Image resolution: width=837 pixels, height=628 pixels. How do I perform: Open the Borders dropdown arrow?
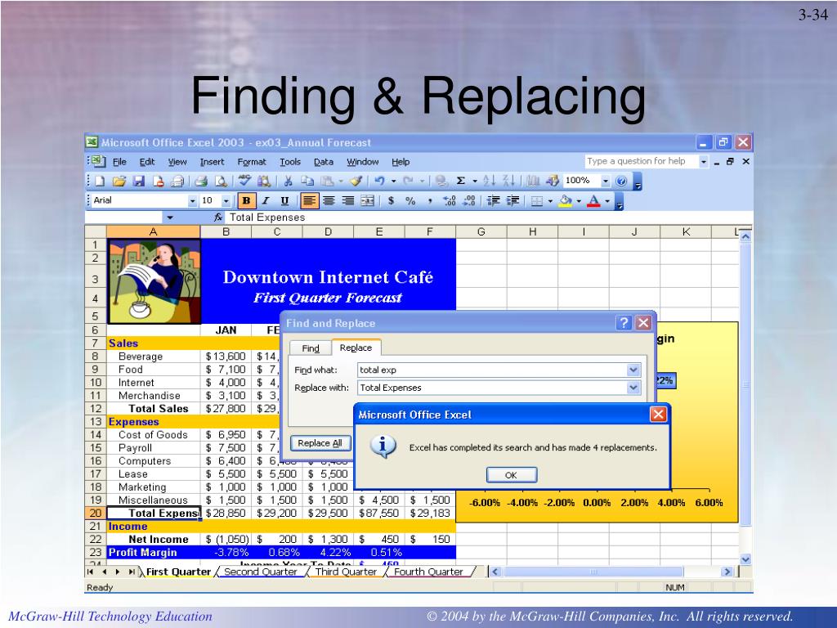click(550, 201)
